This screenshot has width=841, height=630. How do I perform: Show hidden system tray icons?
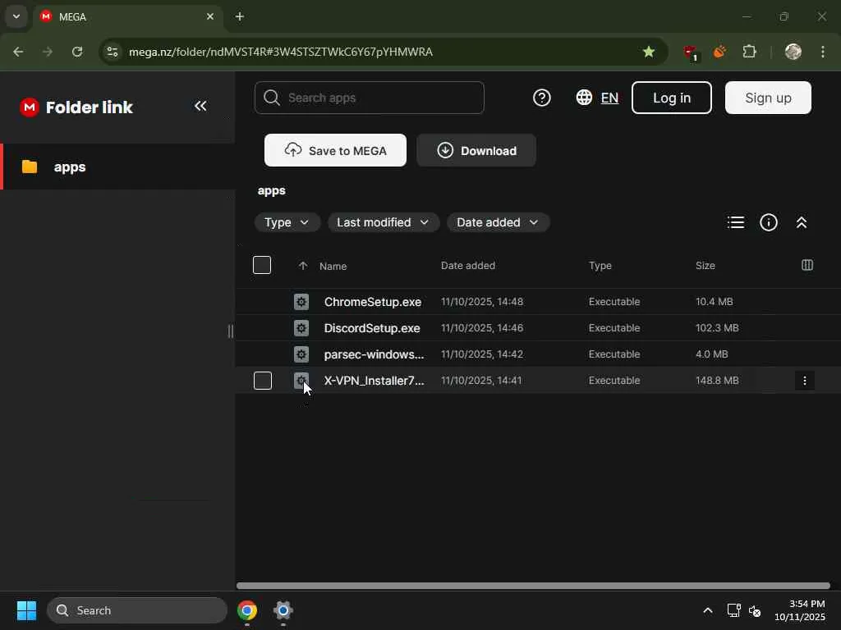pos(708,610)
